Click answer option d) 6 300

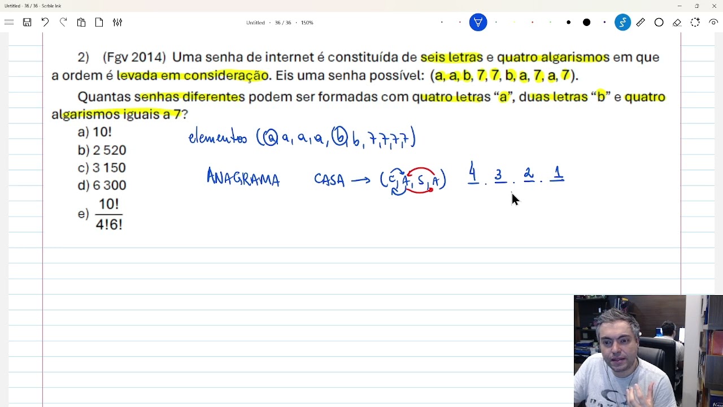(102, 185)
